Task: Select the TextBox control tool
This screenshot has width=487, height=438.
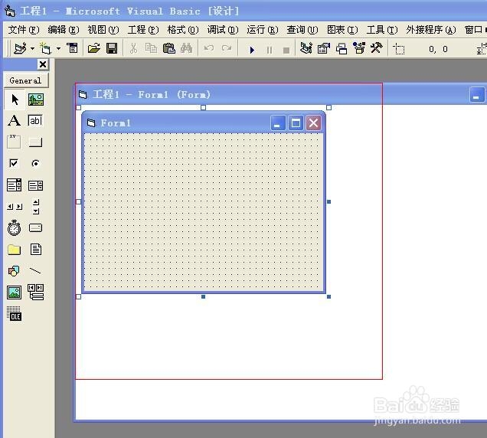Action: (x=35, y=120)
